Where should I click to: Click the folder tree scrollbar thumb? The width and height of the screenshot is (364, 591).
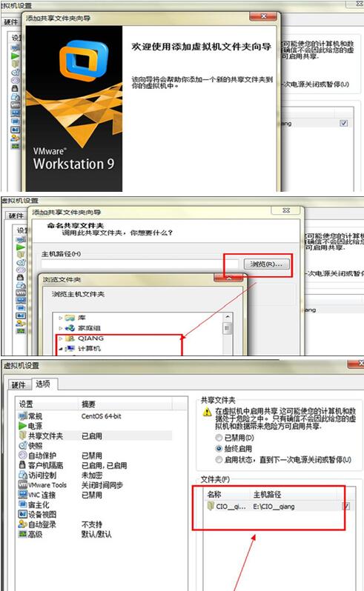(x=227, y=328)
